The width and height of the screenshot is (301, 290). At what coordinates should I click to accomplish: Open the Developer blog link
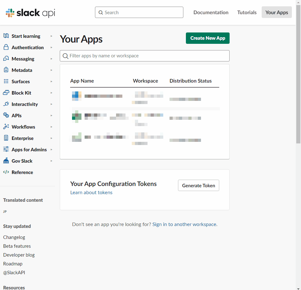(x=19, y=255)
